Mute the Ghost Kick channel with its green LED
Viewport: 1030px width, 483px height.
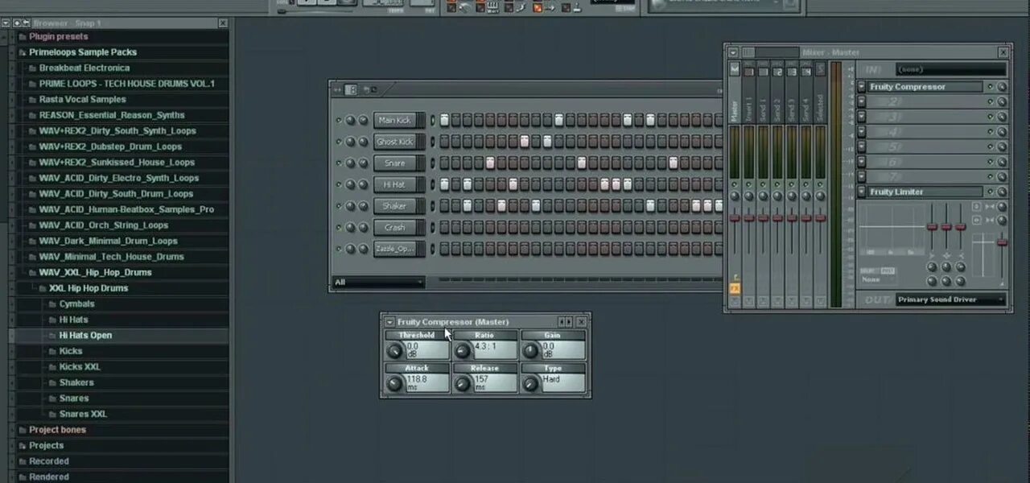click(339, 142)
